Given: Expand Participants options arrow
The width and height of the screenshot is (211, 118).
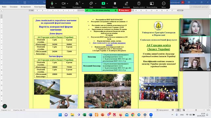Looking at the screenshot, I should [x=83, y=4].
